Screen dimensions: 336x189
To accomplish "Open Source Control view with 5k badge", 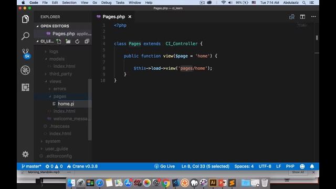I will click(x=26, y=54).
